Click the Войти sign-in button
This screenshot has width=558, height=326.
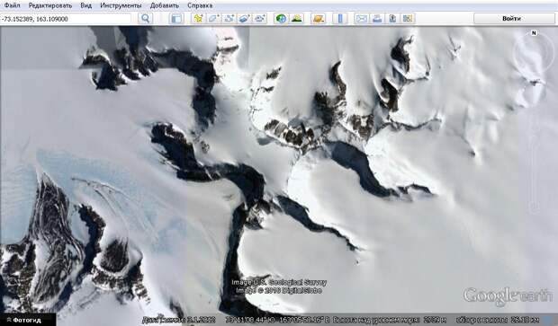pos(512,19)
